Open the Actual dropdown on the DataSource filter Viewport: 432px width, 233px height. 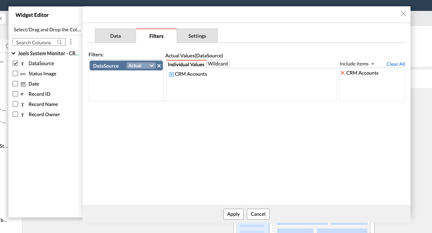pyautogui.click(x=141, y=66)
